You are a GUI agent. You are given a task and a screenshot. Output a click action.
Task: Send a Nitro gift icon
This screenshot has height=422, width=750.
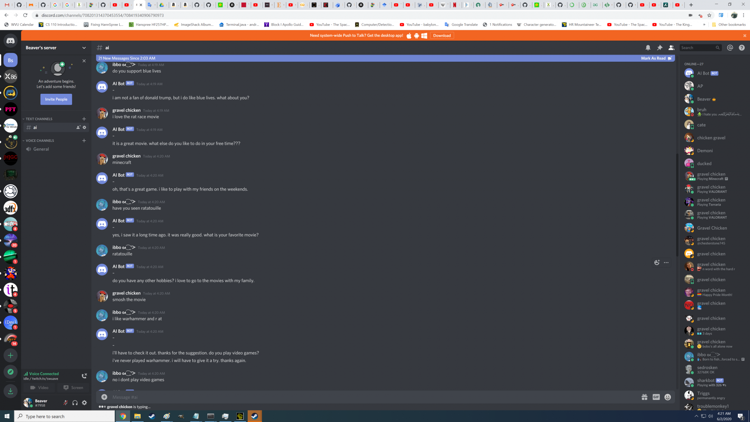[644, 397]
